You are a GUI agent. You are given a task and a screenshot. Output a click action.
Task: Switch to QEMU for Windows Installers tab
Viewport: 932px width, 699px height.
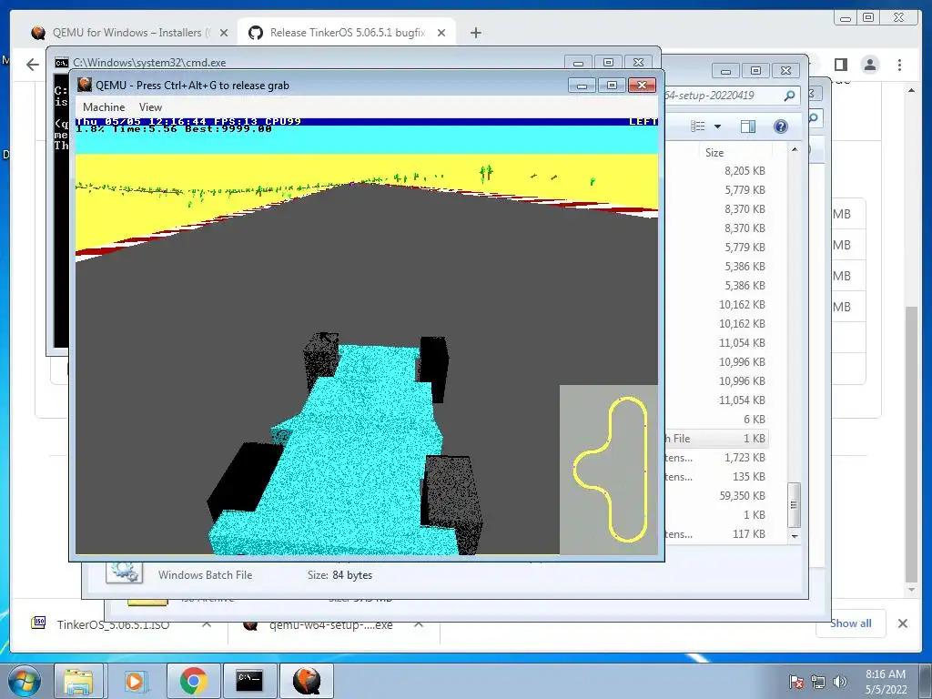(x=129, y=33)
